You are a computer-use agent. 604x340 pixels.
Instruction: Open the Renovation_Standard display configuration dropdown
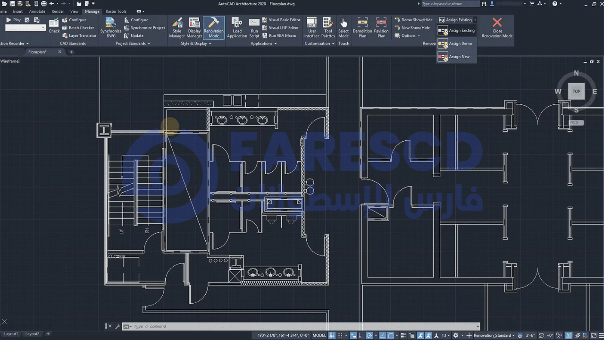[x=494, y=335]
